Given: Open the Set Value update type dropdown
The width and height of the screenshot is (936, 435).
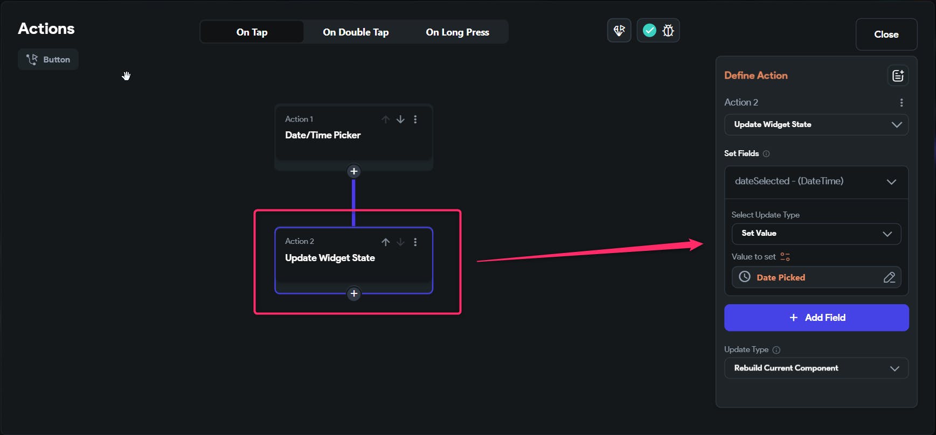Looking at the screenshot, I should (816, 234).
